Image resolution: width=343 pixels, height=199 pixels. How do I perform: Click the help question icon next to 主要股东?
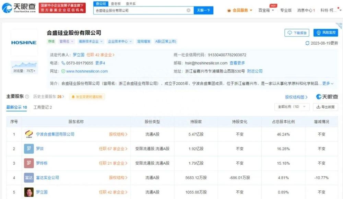click(x=27, y=97)
